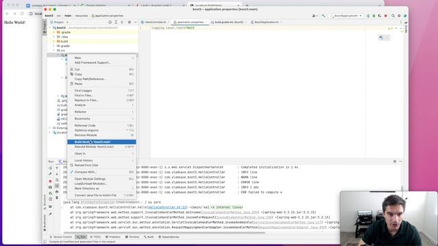Choose Optimize Imports in context menu
The width and height of the screenshot is (438, 246).
coord(102,131)
